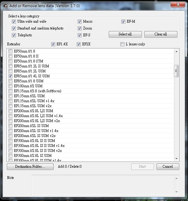This screenshot has height=201, width=188.
Task: Check EF135mm f/2L USM +1.4x entry
Action: pos(10,101)
